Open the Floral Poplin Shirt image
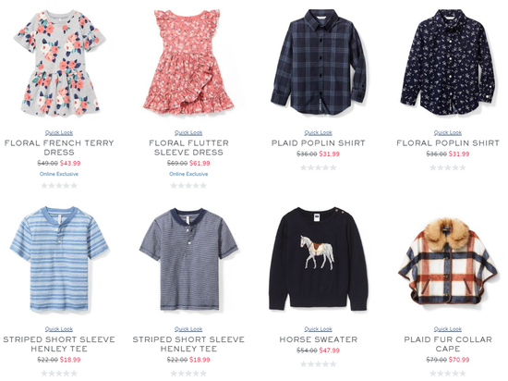This screenshot has height=381, width=508. pyautogui.click(x=448, y=62)
